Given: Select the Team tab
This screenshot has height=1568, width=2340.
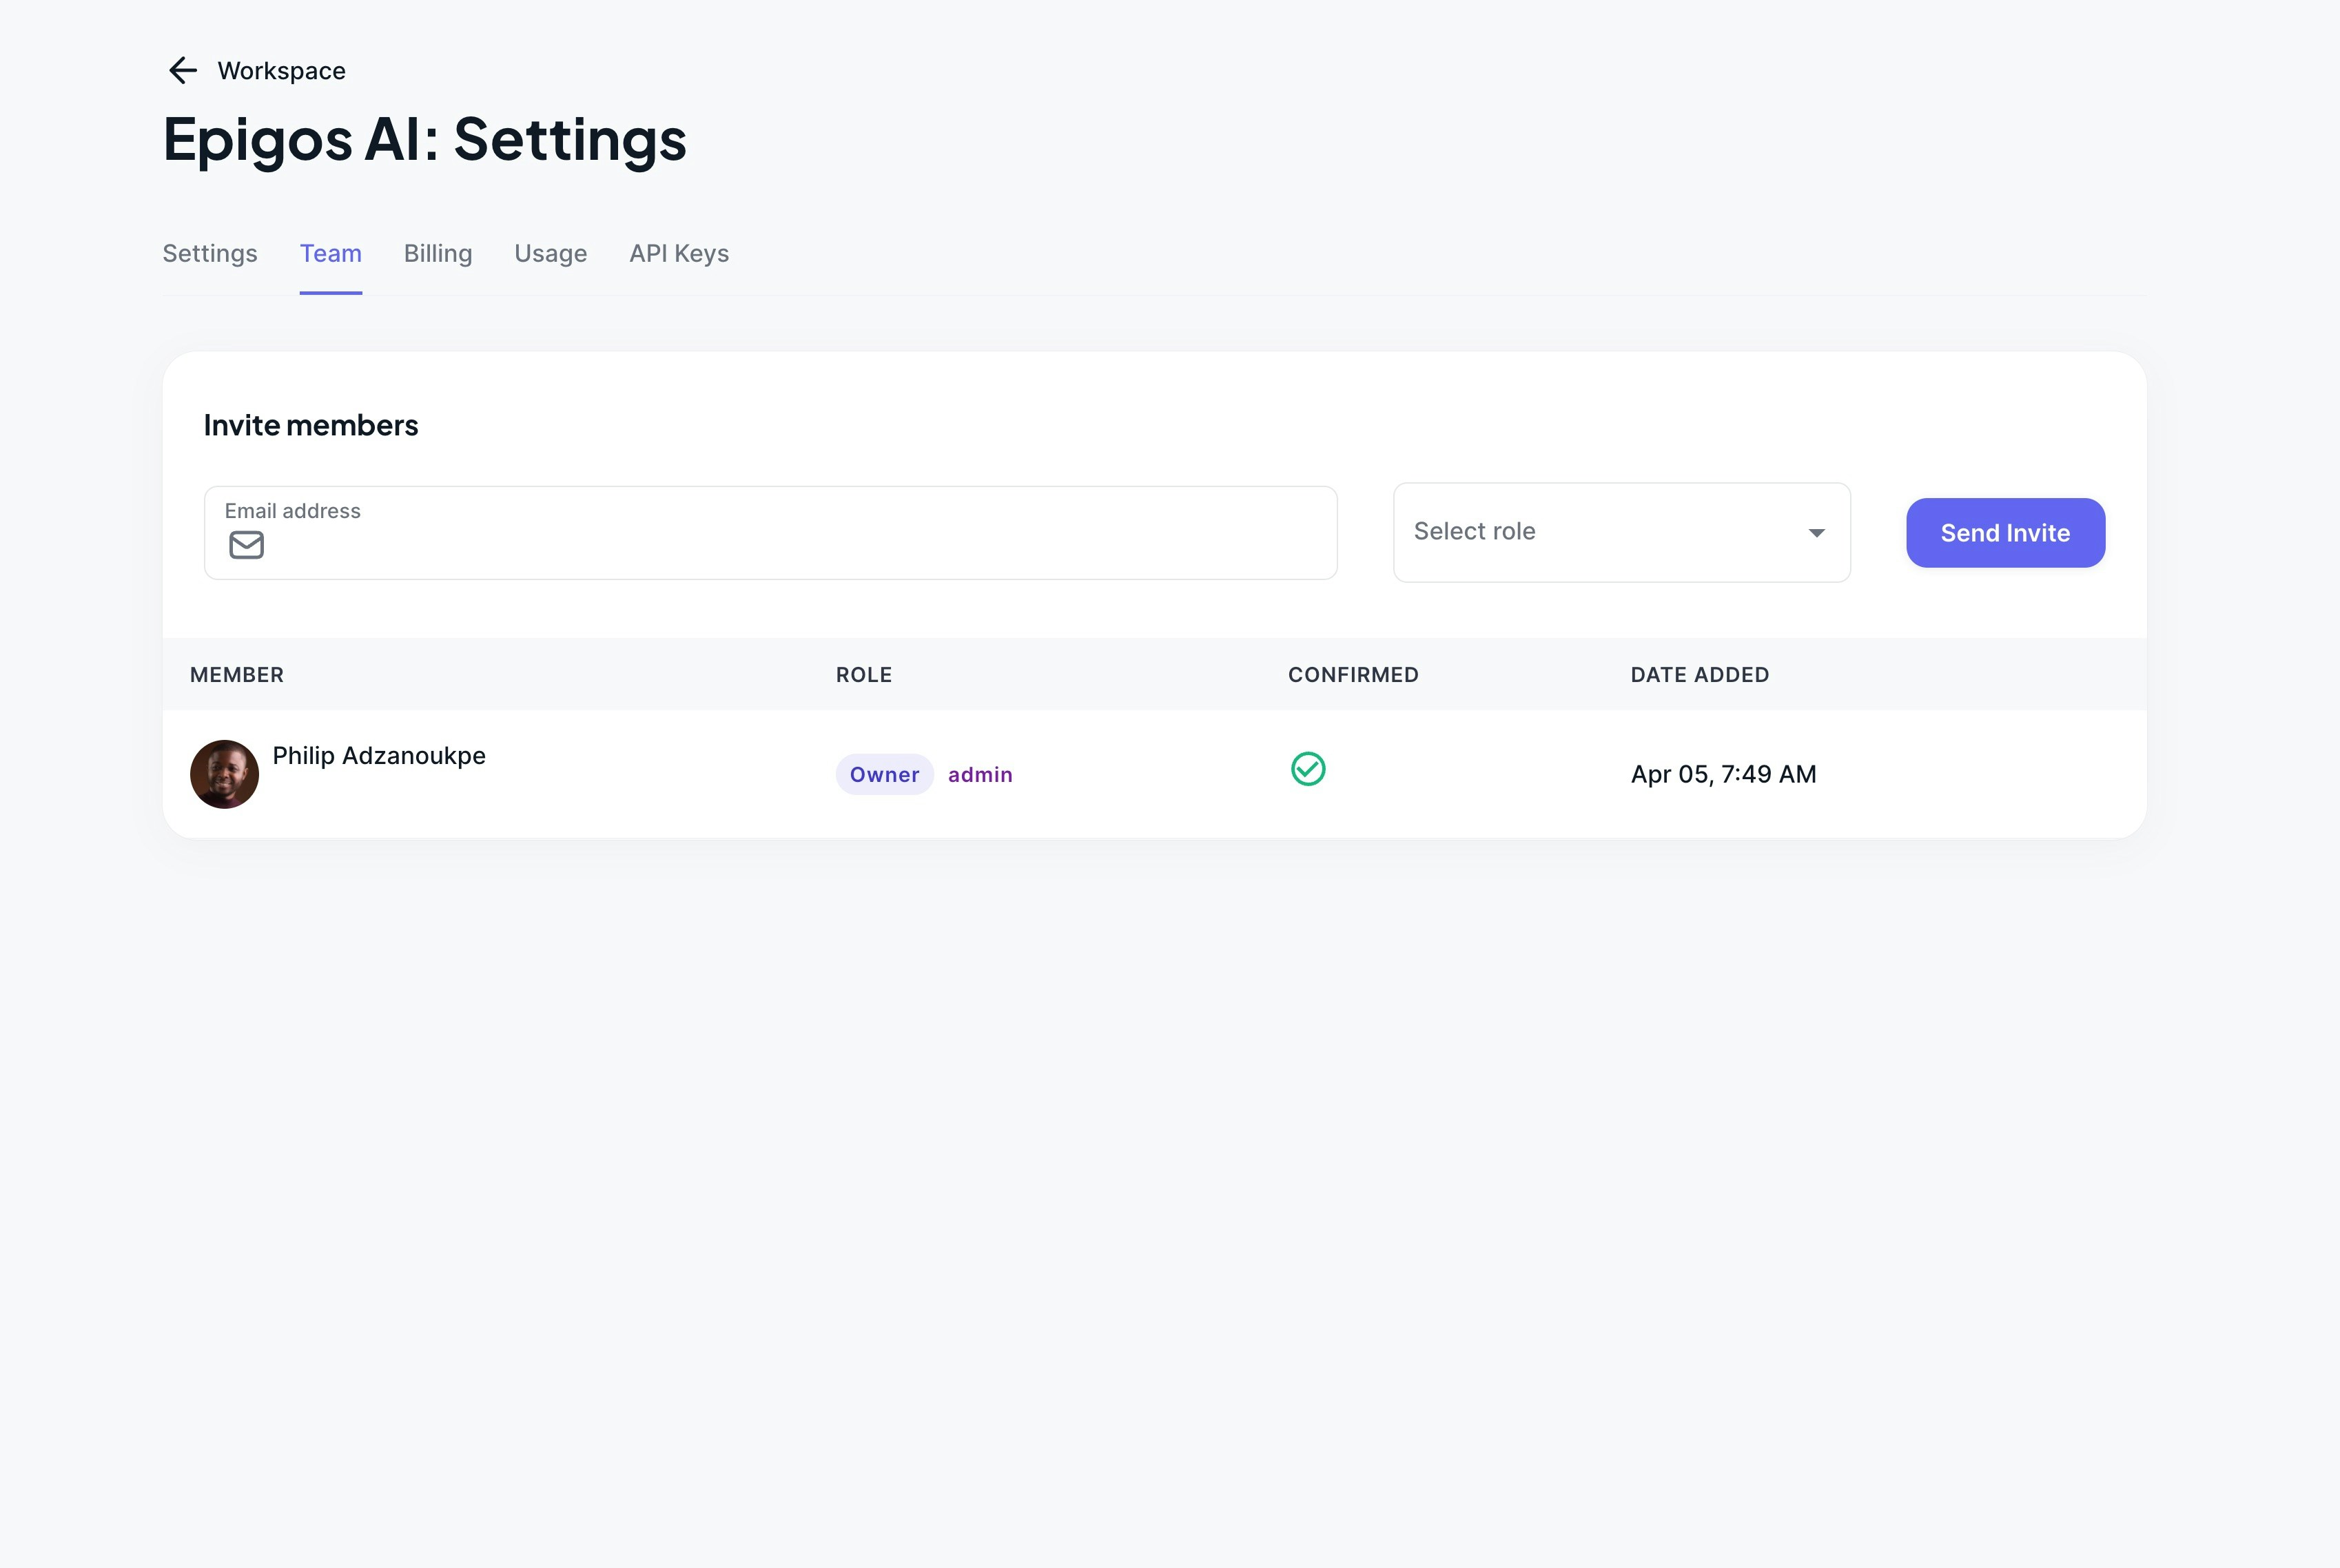Looking at the screenshot, I should [x=330, y=253].
